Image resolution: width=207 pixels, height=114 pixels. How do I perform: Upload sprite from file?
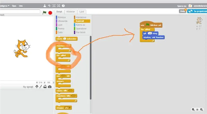point(45,87)
